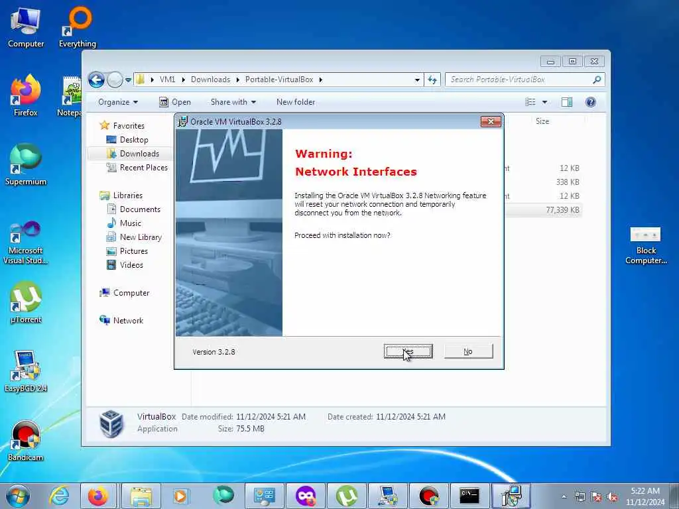Open µTorrent from the taskbar
This screenshot has width=679, height=509.
coord(346,496)
